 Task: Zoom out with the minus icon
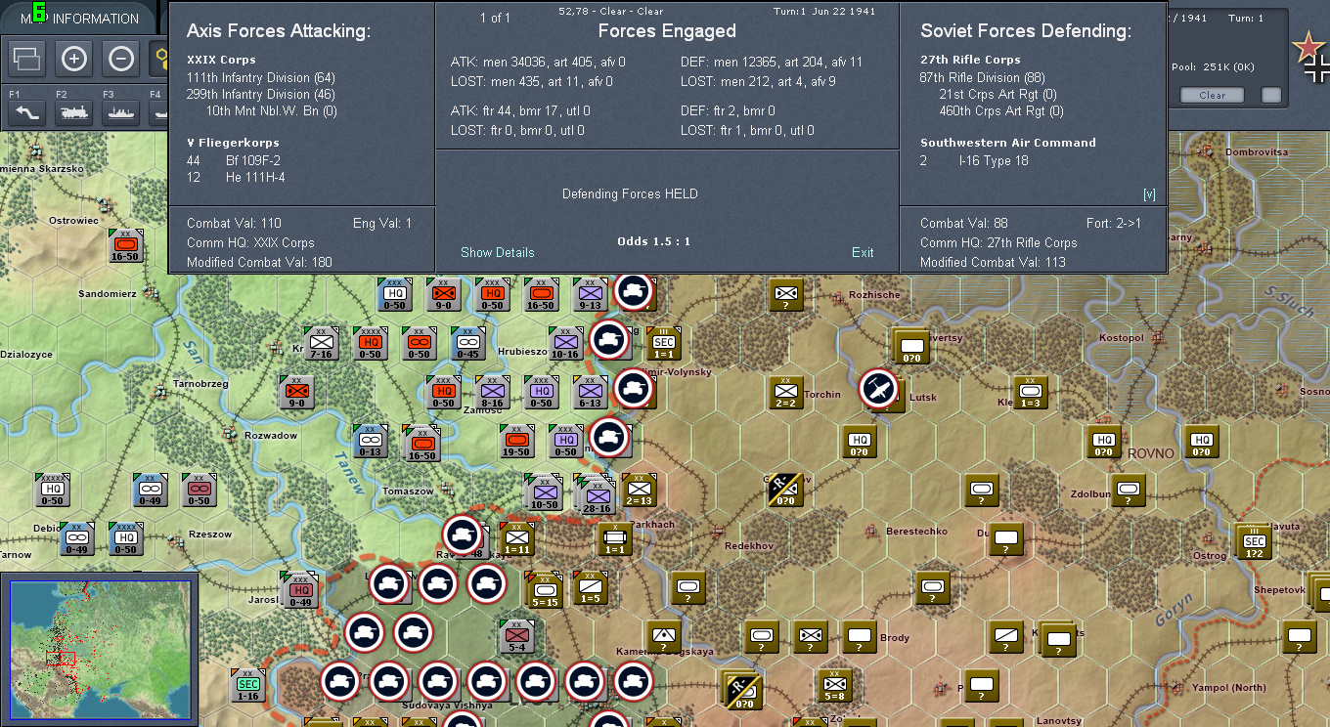click(120, 59)
